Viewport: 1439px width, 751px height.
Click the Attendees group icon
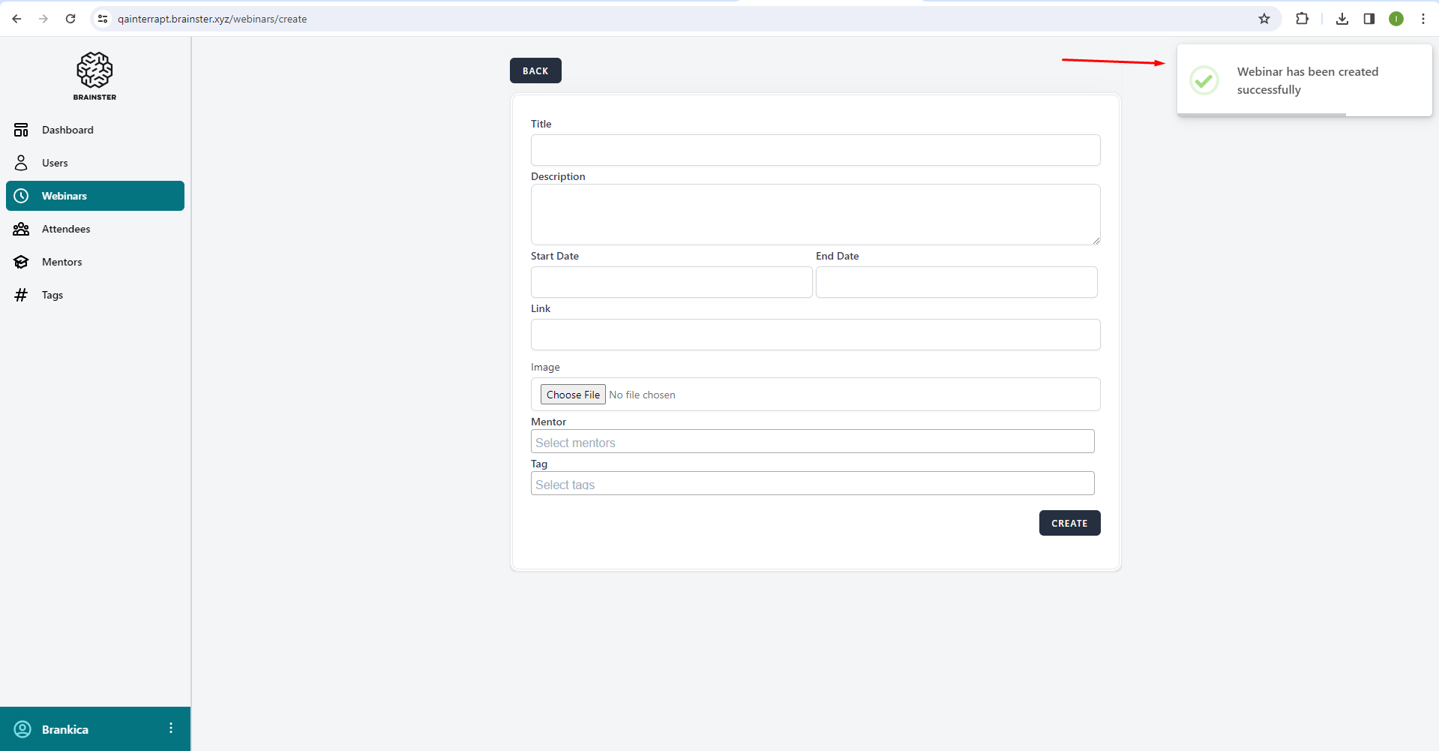[x=21, y=229]
